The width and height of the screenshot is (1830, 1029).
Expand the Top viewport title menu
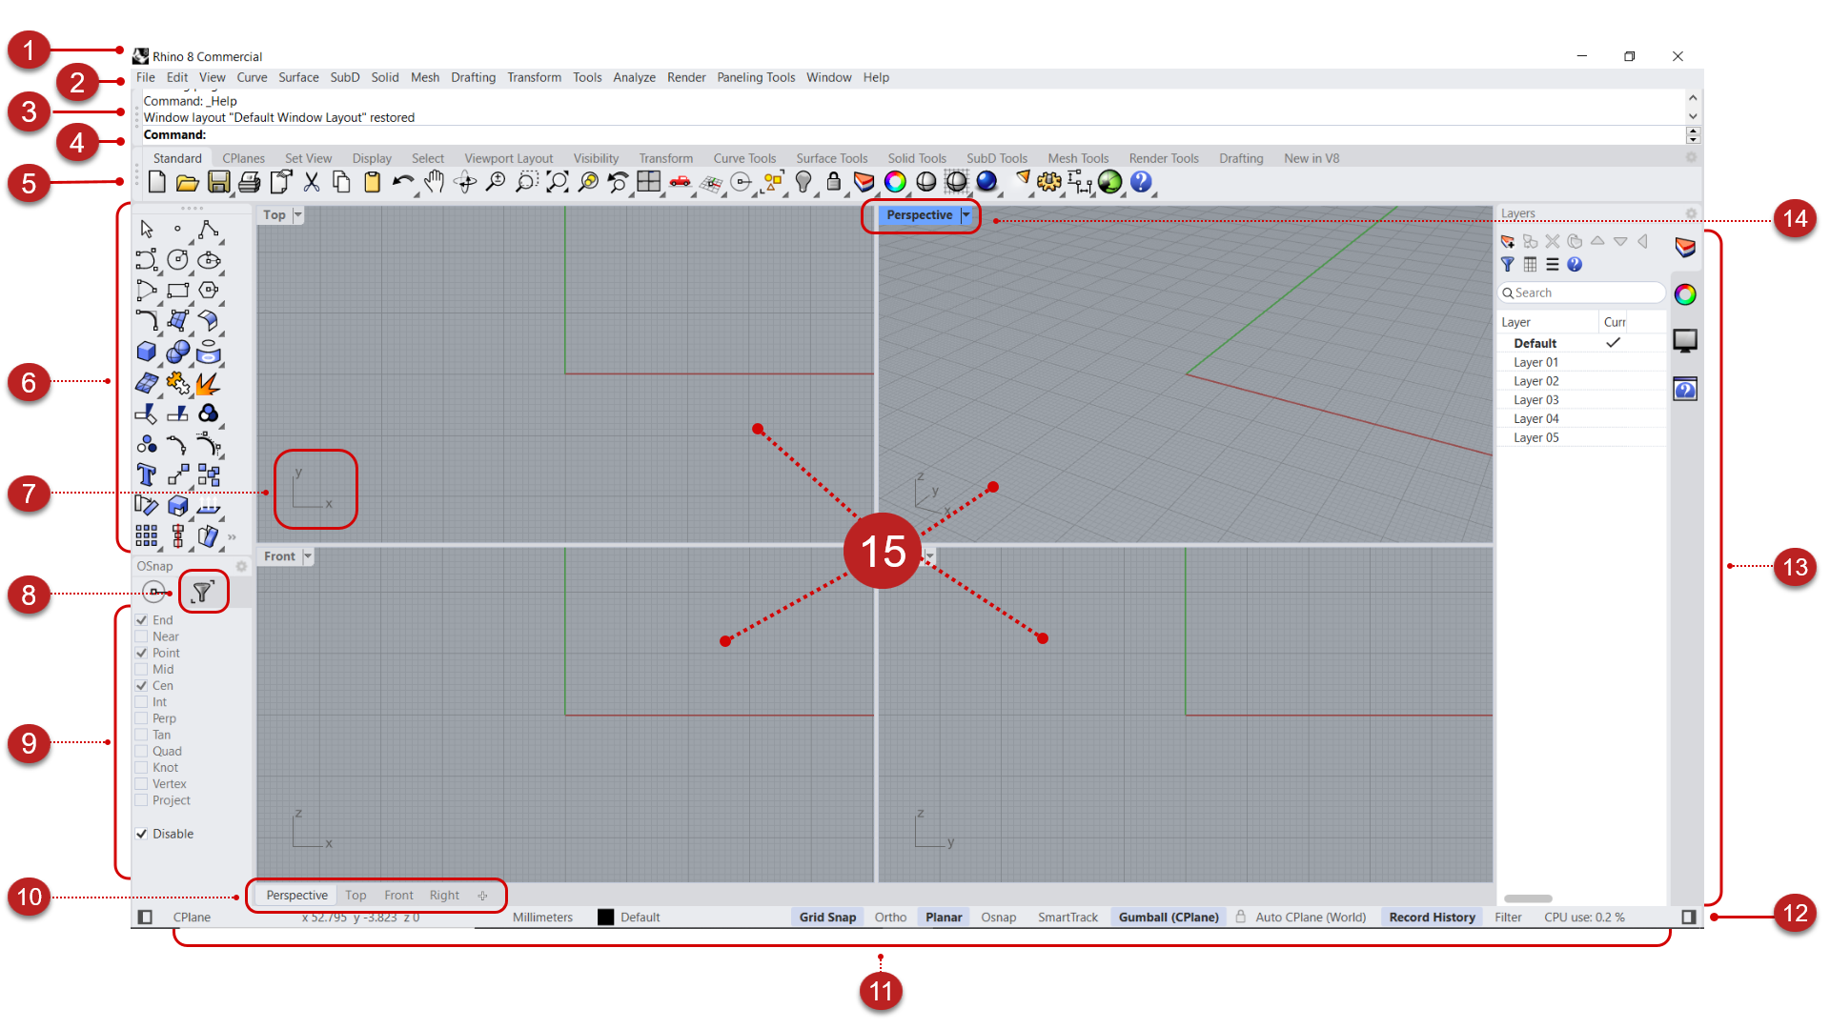click(x=298, y=215)
